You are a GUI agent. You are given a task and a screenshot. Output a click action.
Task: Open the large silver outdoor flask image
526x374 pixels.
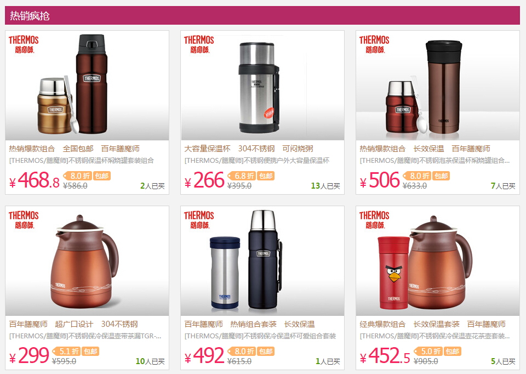[262, 86]
